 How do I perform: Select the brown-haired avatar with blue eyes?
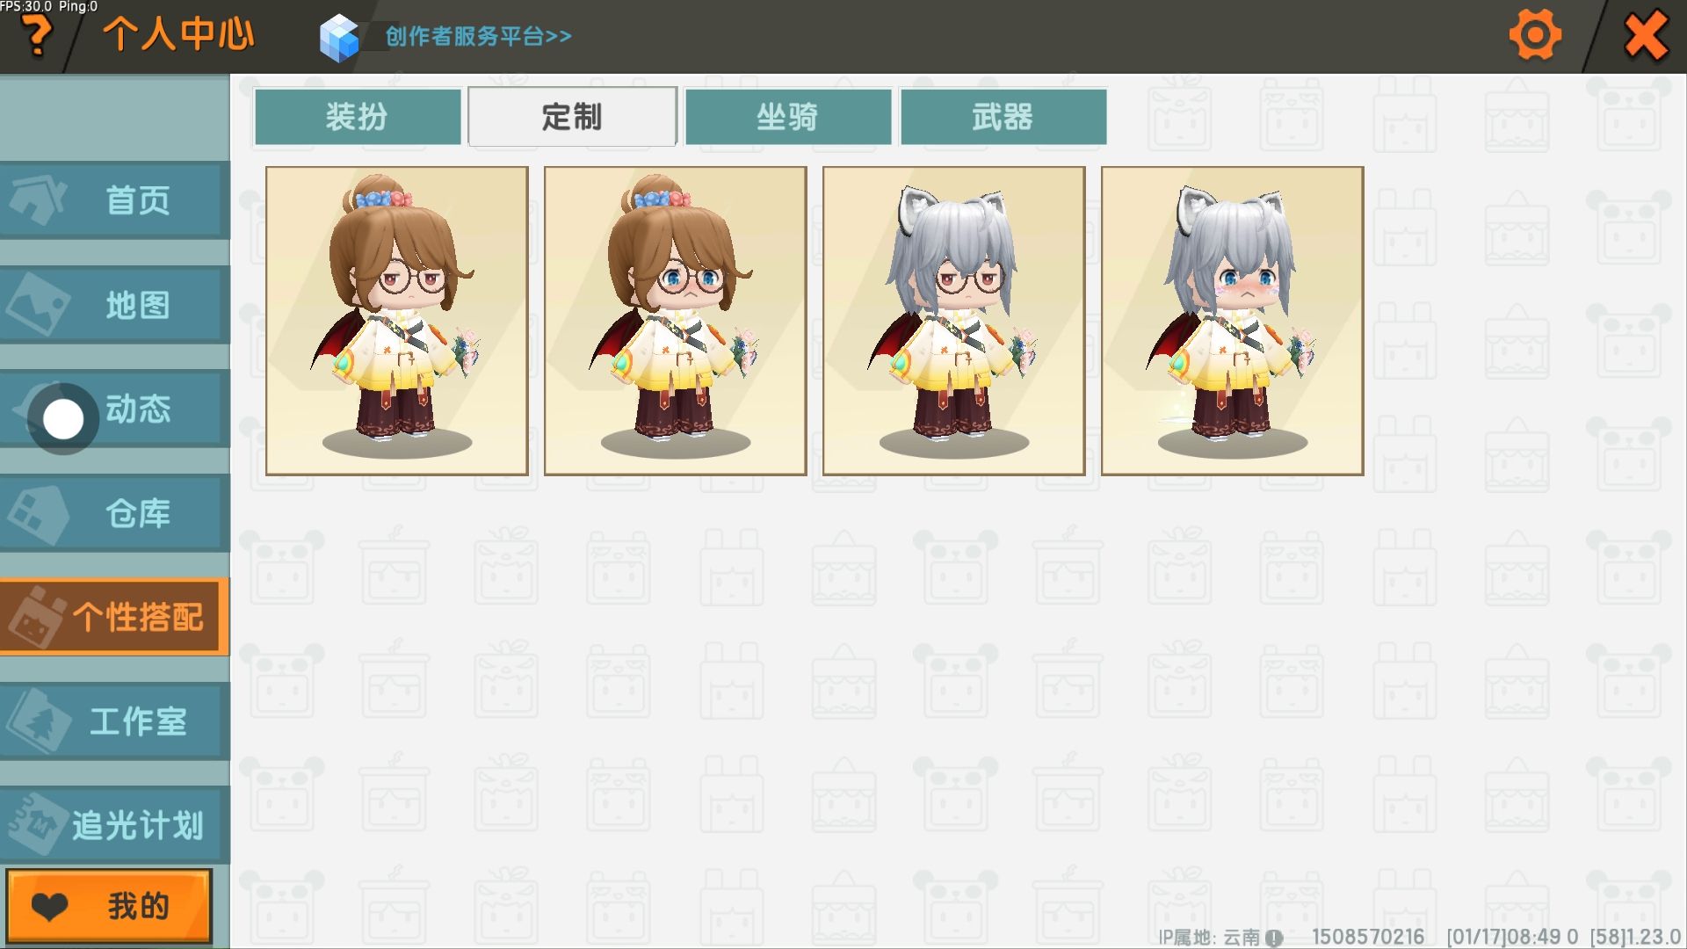pos(676,321)
